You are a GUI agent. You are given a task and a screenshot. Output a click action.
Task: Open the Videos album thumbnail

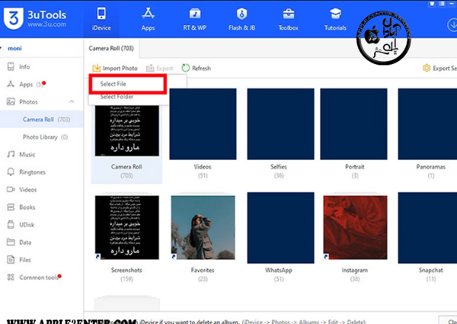coord(203,124)
